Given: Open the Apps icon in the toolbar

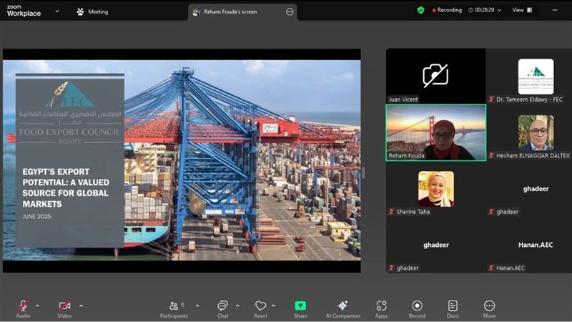Looking at the screenshot, I should [381, 306].
